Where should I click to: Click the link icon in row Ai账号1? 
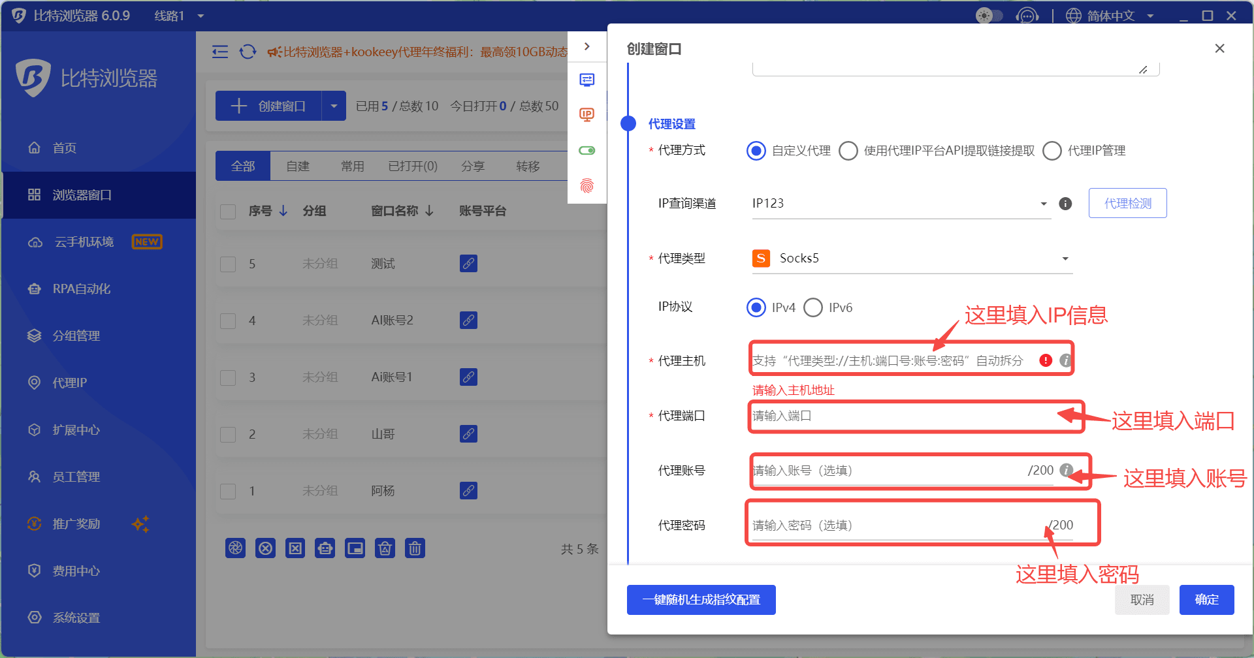pyautogui.click(x=468, y=377)
